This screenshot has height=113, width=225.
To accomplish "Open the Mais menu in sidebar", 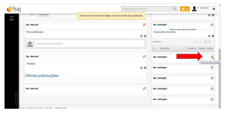I will tap(12, 18).
